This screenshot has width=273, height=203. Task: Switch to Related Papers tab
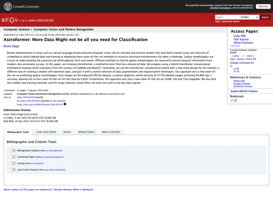pyautogui.click(x=87, y=132)
